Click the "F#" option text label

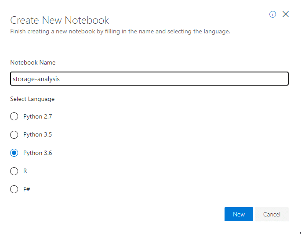[27, 189]
